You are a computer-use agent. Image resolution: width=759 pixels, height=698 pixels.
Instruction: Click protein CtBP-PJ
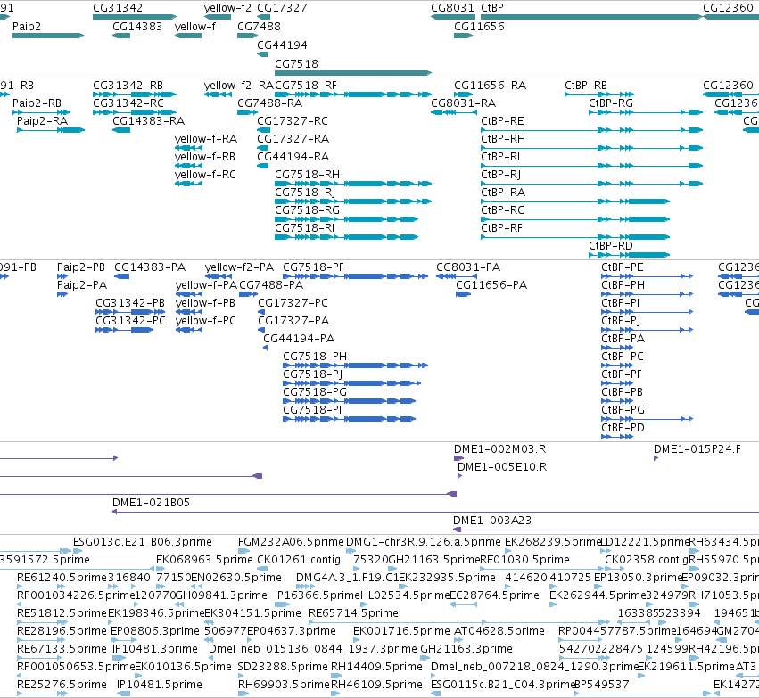(621, 321)
